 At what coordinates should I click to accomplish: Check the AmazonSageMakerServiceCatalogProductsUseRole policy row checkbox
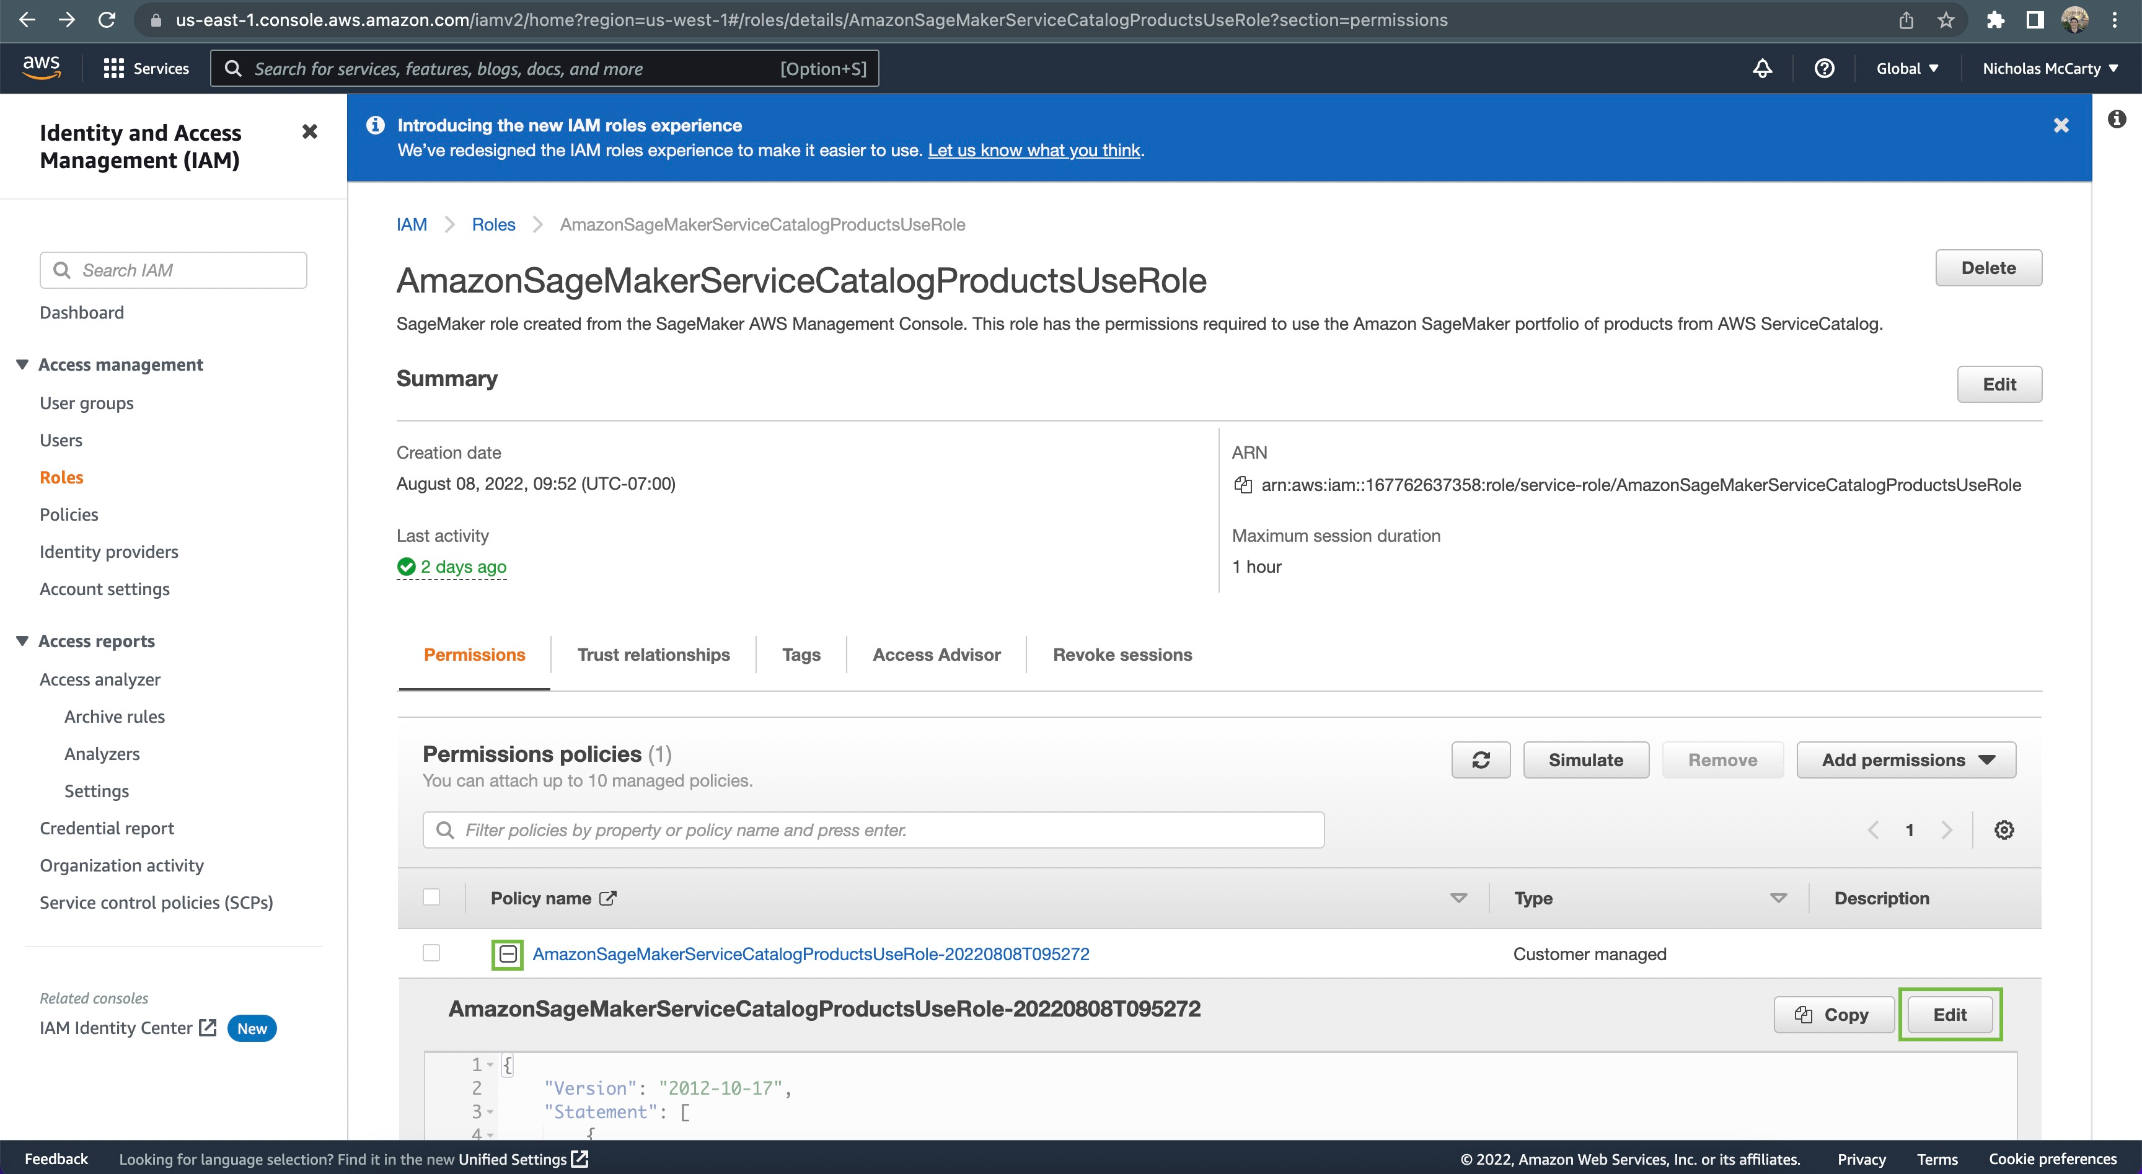click(431, 953)
